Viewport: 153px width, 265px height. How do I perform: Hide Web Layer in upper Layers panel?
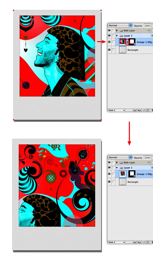[109, 31]
